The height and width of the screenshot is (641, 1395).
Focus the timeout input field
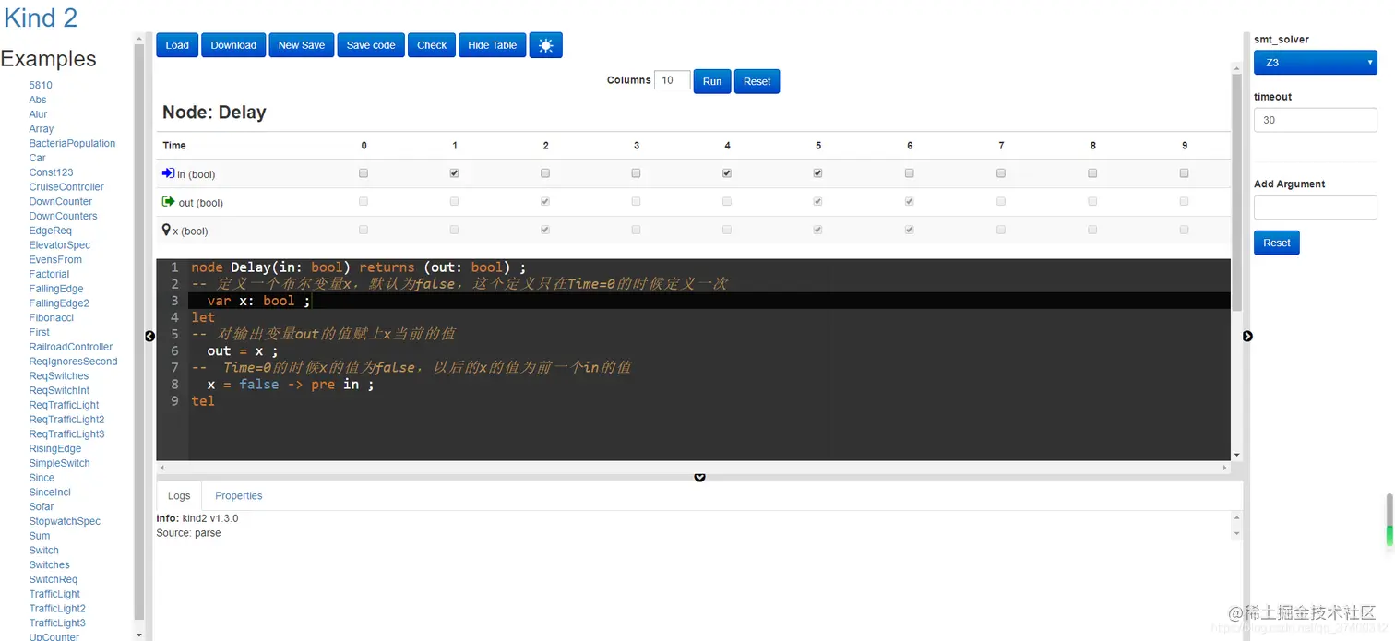tap(1315, 120)
